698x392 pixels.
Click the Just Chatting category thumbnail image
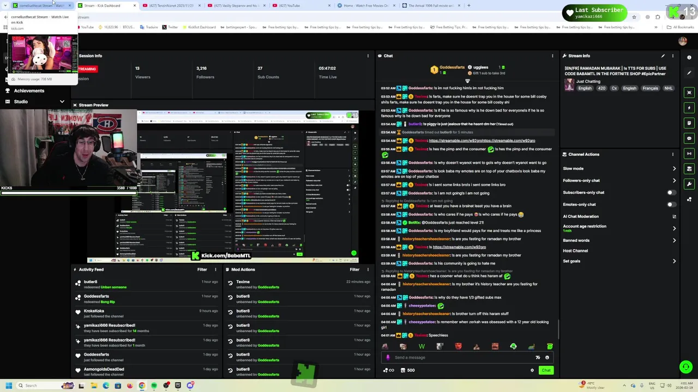[569, 85]
